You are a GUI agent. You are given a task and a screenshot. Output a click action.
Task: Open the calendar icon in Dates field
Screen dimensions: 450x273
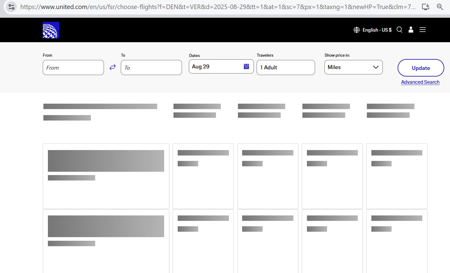click(x=246, y=67)
